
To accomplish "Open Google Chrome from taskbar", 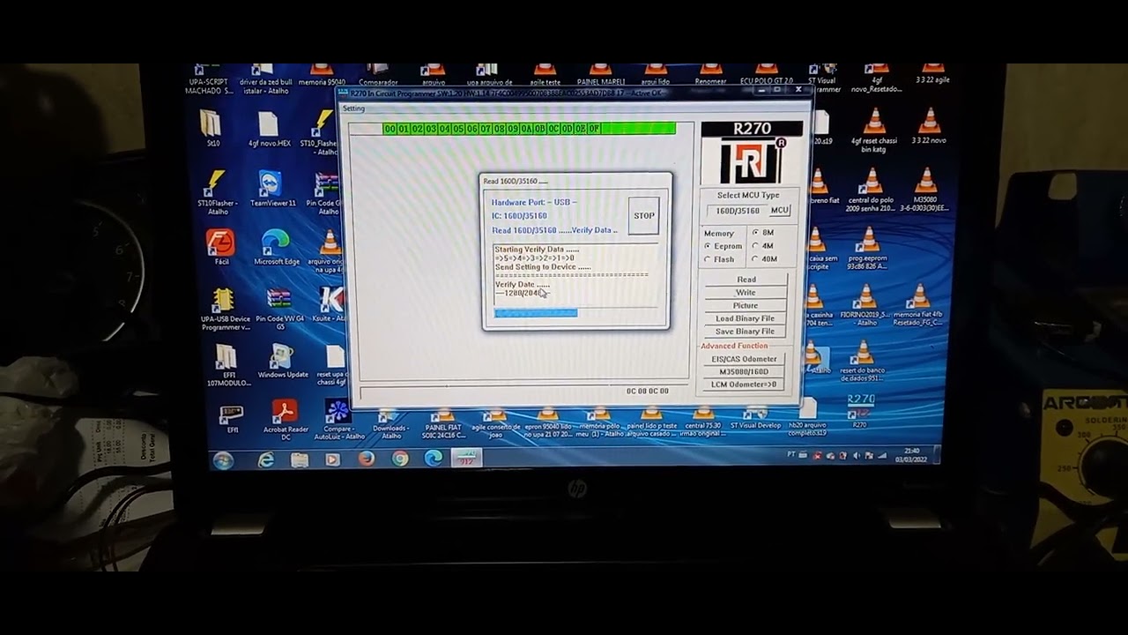I will tap(400, 459).
